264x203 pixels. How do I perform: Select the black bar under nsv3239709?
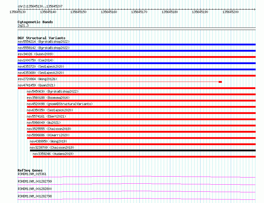pos(143,150)
